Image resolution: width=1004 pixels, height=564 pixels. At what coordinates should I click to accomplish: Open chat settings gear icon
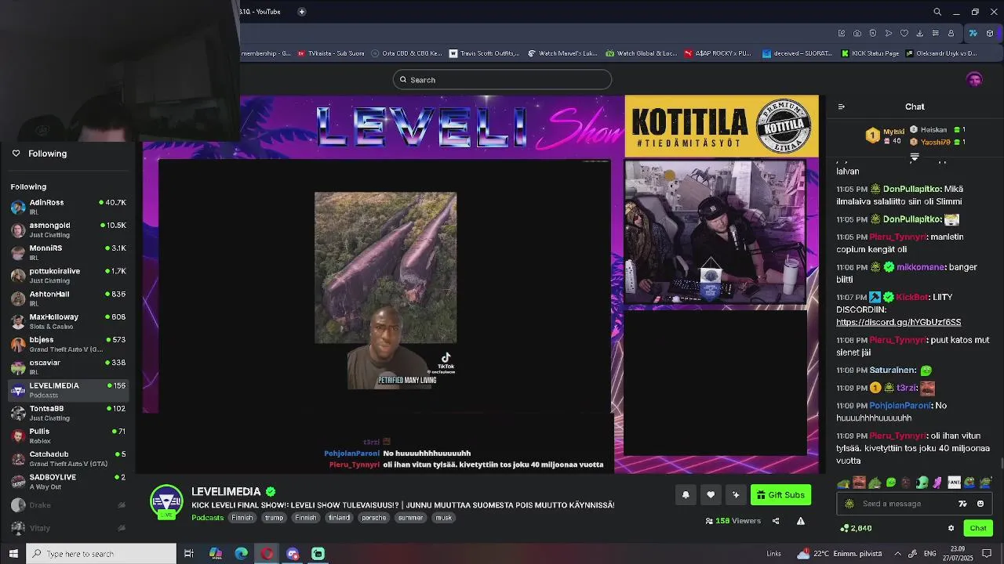(951, 528)
